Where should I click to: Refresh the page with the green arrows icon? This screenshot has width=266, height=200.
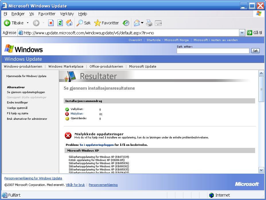pyautogui.click(x=60, y=23)
